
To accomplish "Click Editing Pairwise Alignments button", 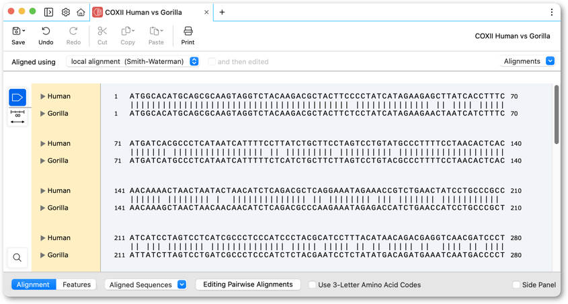I will pyautogui.click(x=248, y=284).
